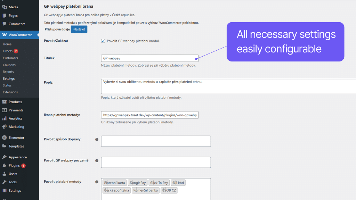Screen dimensions: 356x200
Task: Click help icon for Povolit způsob dopravy
Action: point(97,140)
